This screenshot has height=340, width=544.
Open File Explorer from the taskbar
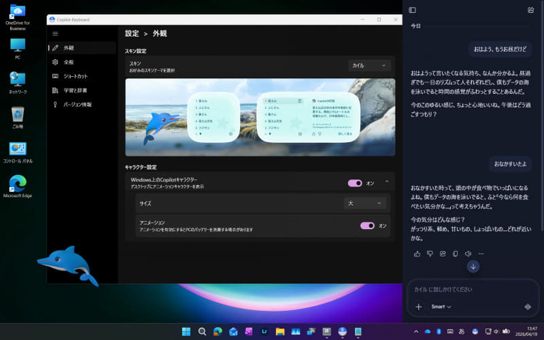point(280,332)
